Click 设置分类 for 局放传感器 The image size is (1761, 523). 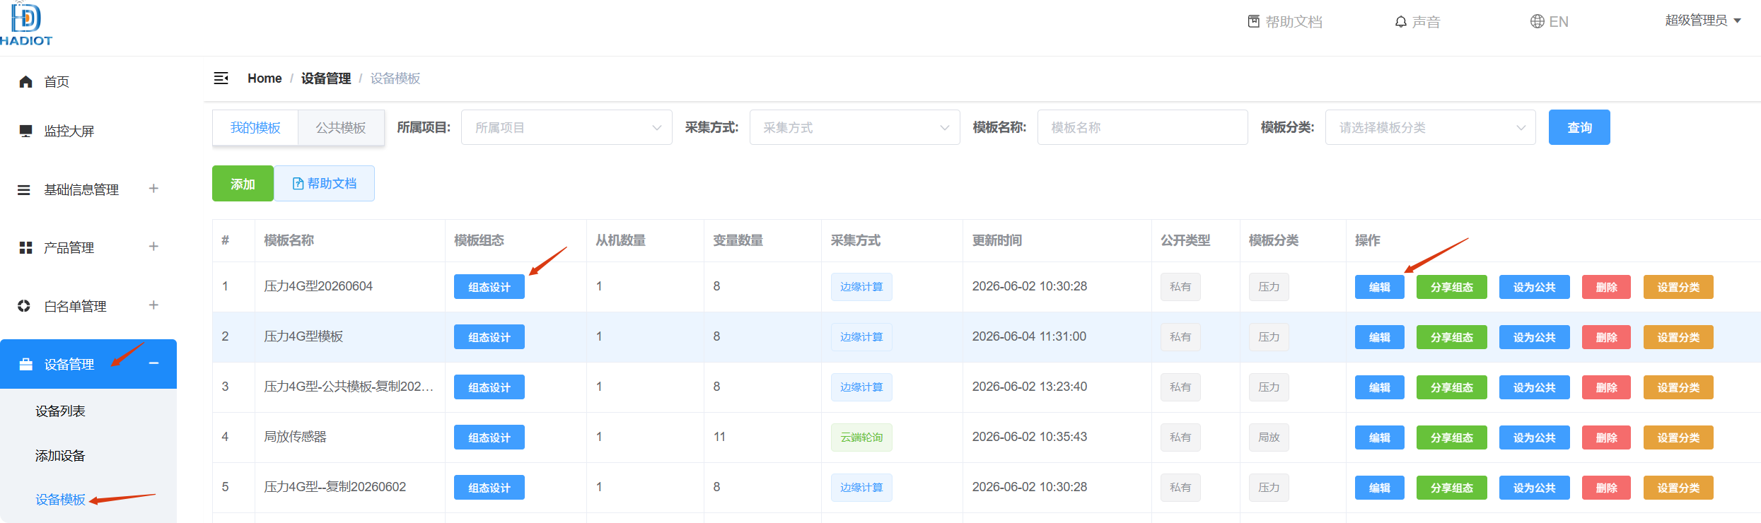[x=1678, y=437]
